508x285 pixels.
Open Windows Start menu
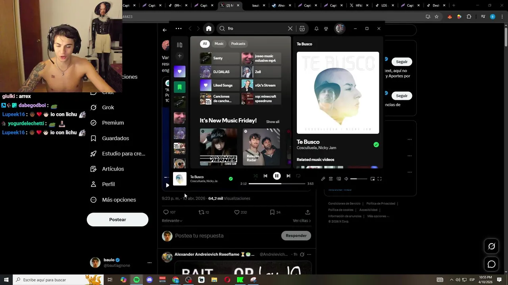(x=6, y=280)
